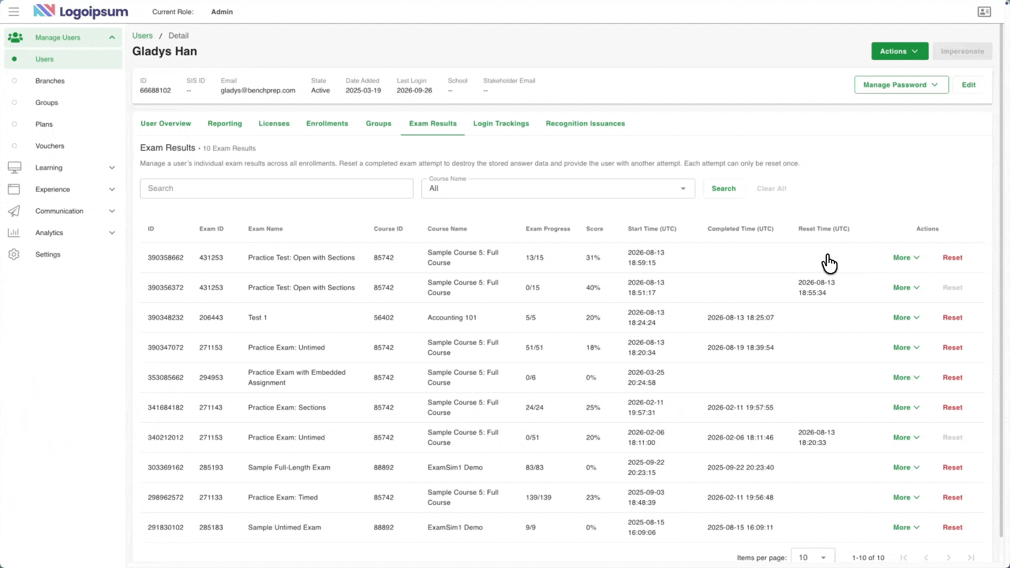Go to the first page of results
Image resolution: width=1010 pixels, height=568 pixels.
(904, 557)
